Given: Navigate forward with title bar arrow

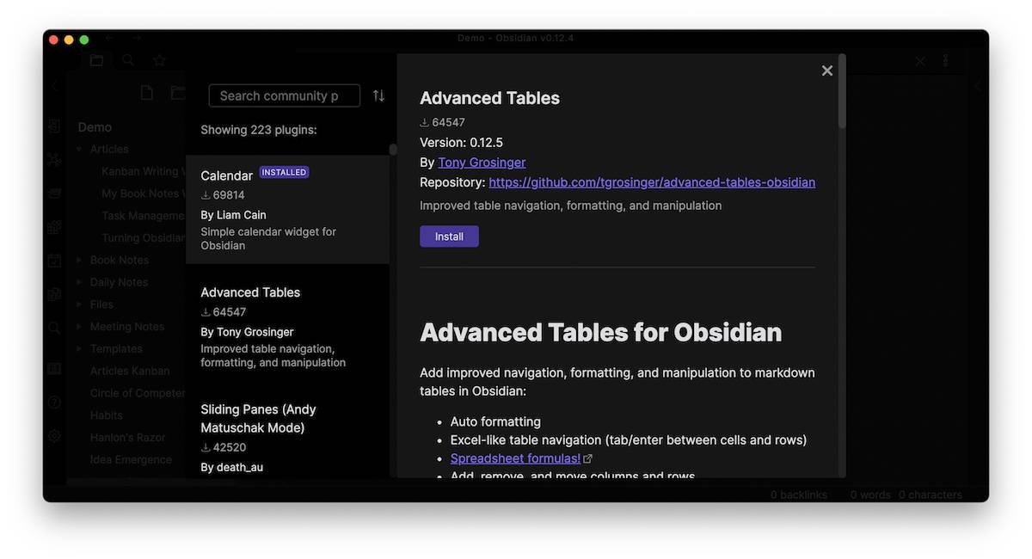Looking at the screenshot, I should point(137,39).
